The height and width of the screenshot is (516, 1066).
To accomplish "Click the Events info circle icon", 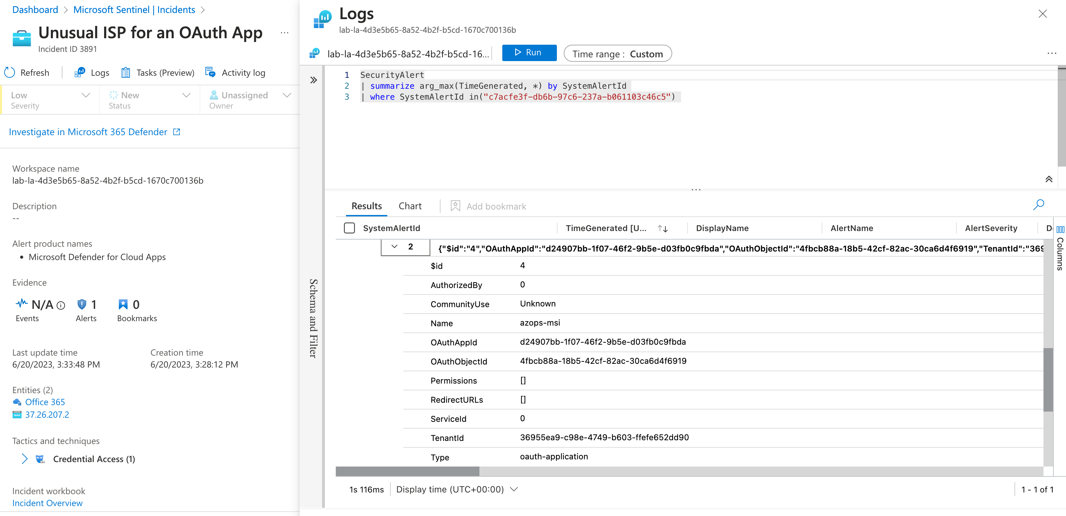I will 61,305.
